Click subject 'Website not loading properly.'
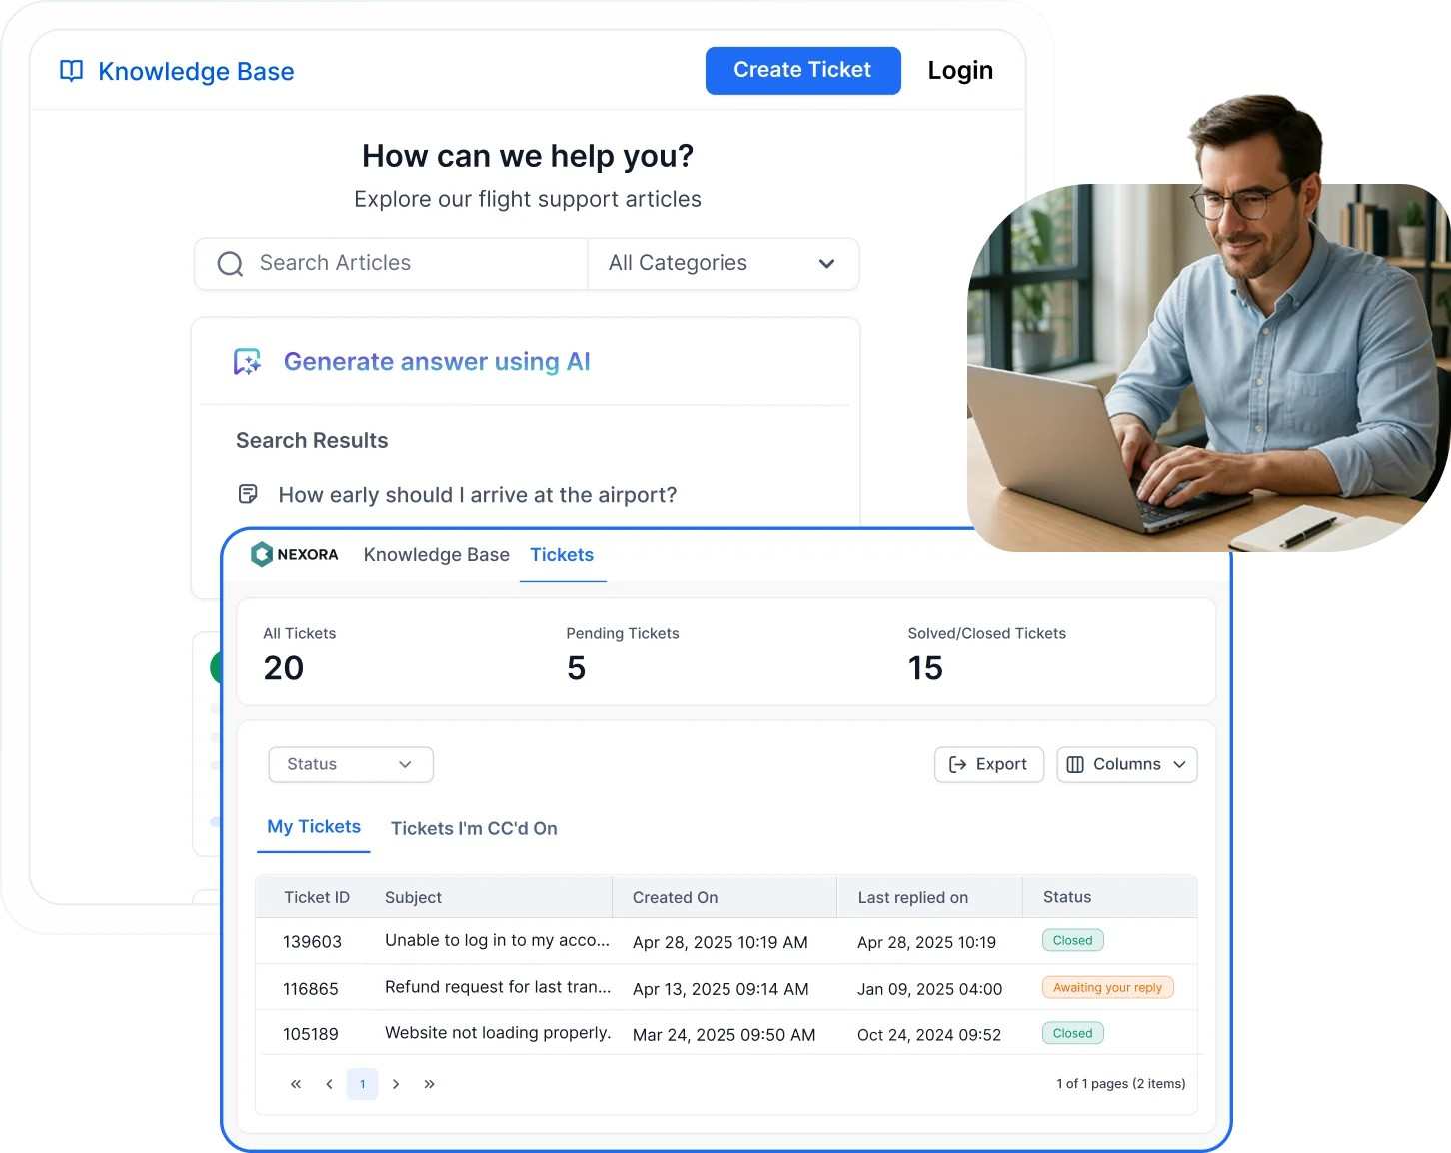Image resolution: width=1451 pixels, height=1153 pixels. [498, 1033]
